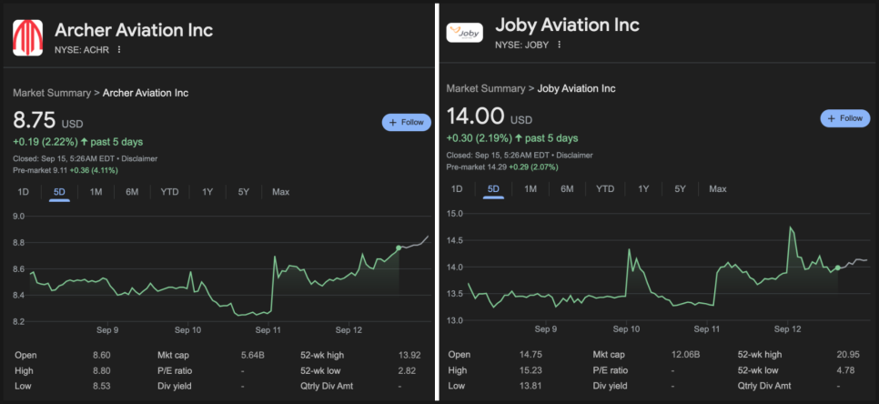Click the NYSE: JOBY ticker label
Image resolution: width=879 pixels, height=404 pixels.
pos(522,45)
